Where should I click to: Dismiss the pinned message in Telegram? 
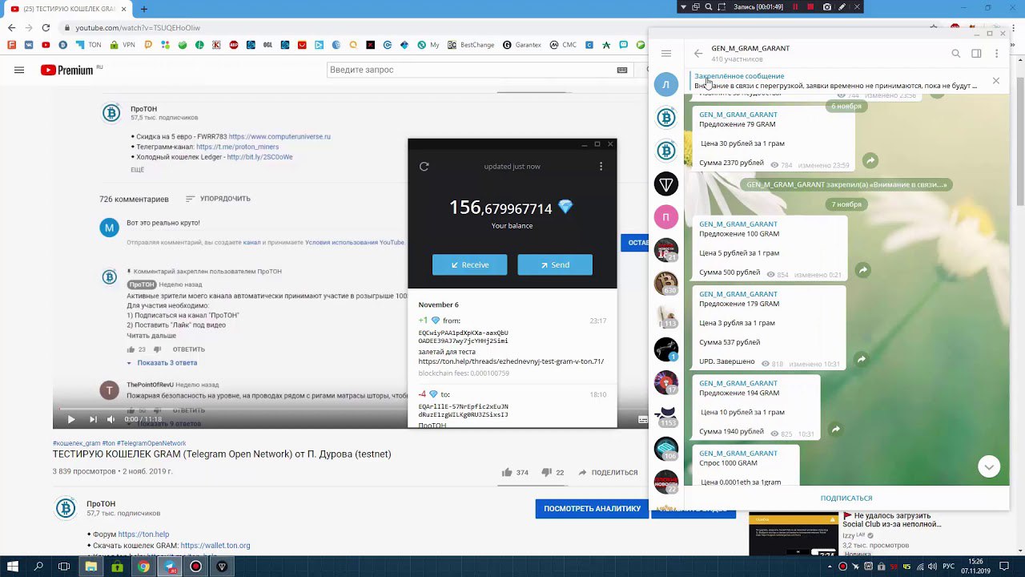(x=996, y=81)
